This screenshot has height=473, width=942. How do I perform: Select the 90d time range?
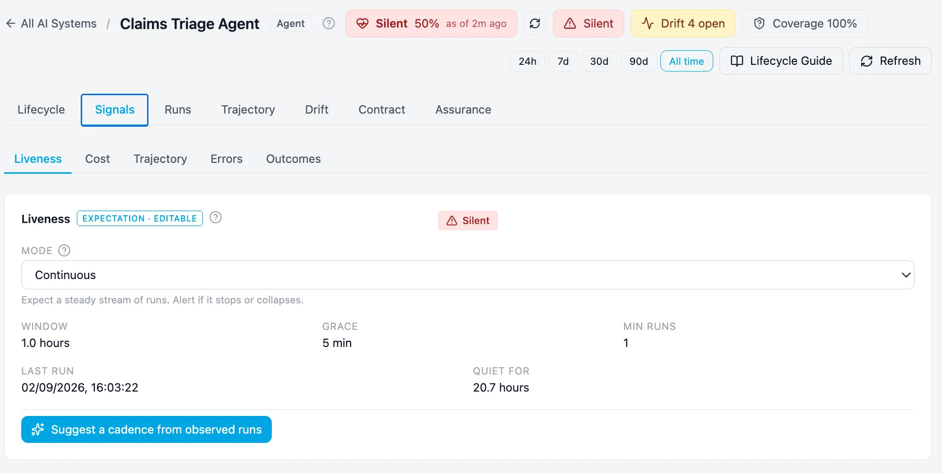click(639, 61)
